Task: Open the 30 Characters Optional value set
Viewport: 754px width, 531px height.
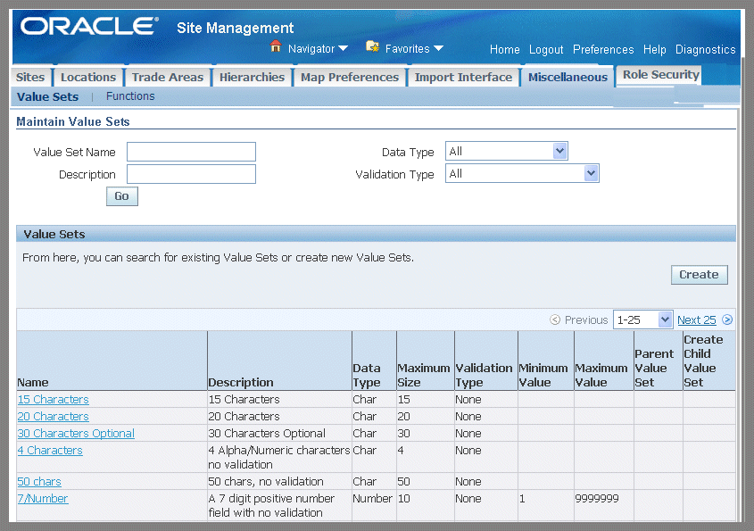Action: click(x=76, y=434)
